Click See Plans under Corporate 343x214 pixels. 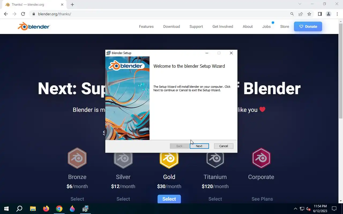tap(262, 199)
